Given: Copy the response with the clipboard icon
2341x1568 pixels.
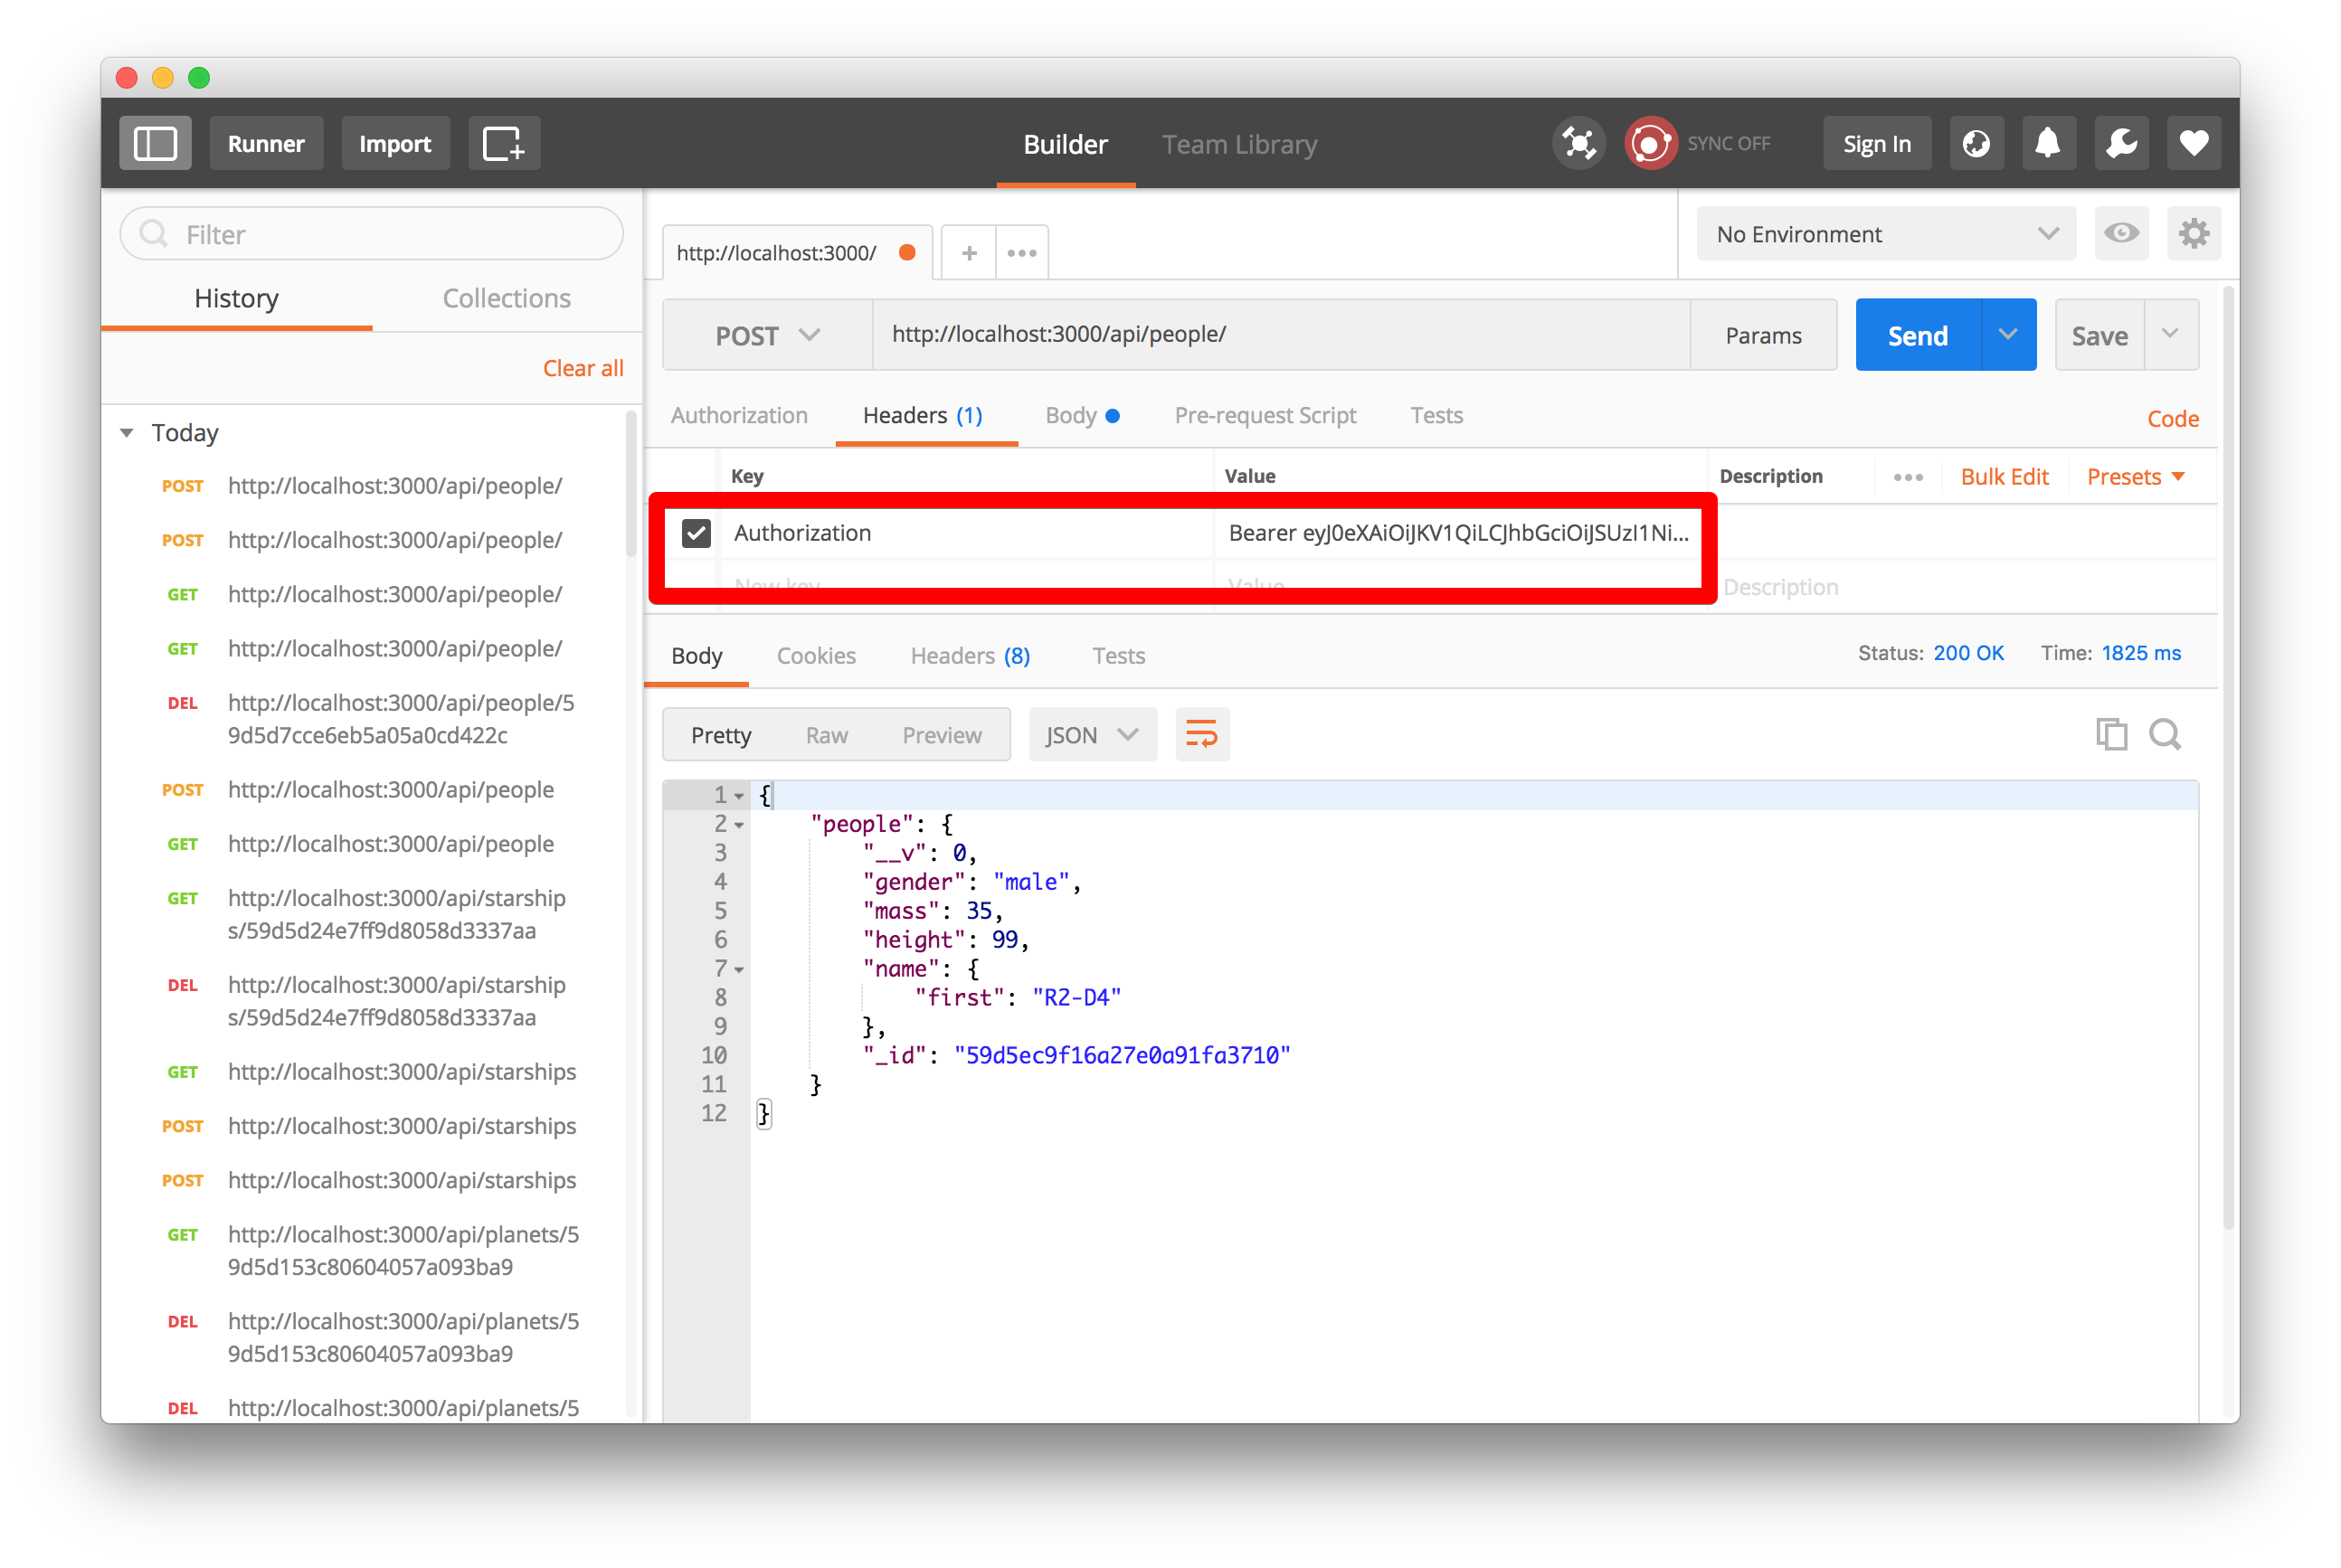Looking at the screenshot, I should (x=2111, y=735).
